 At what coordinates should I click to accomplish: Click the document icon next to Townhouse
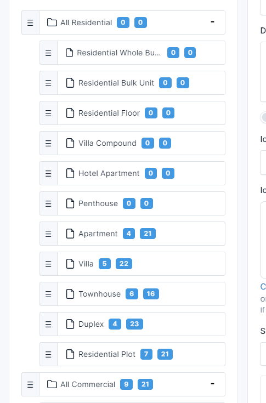tap(70, 294)
